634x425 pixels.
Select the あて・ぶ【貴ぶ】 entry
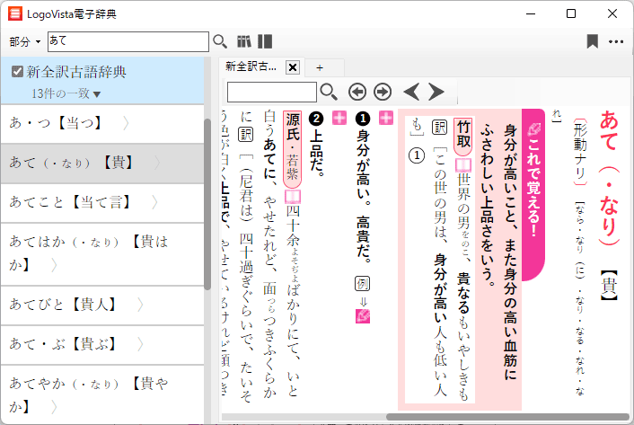pos(102,344)
